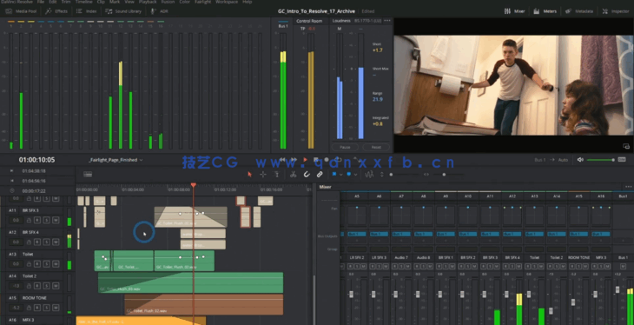The image size is (634, 325).
Task: Mute track A14 Toilet 2 in header
Action: pos(56,286)
